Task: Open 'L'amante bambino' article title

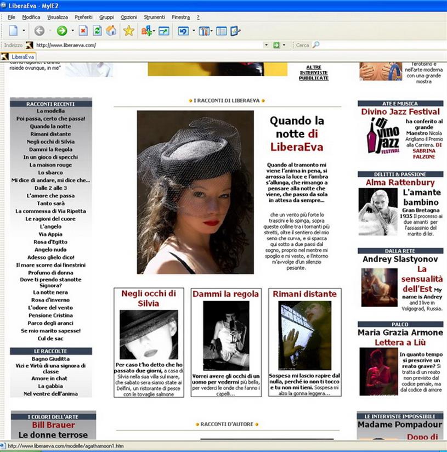Action: (422, 197)
